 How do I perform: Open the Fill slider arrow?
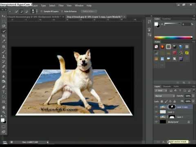click(x=193, y=101)
